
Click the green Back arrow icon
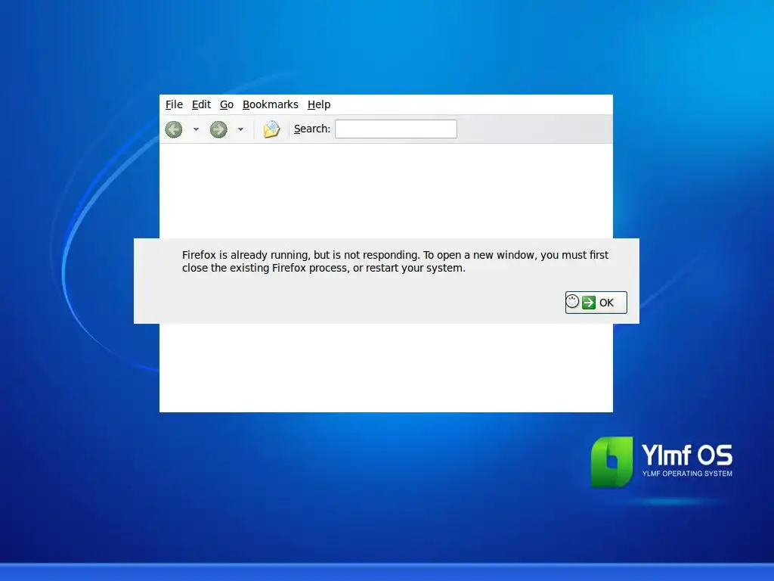[x=174, y=129]
